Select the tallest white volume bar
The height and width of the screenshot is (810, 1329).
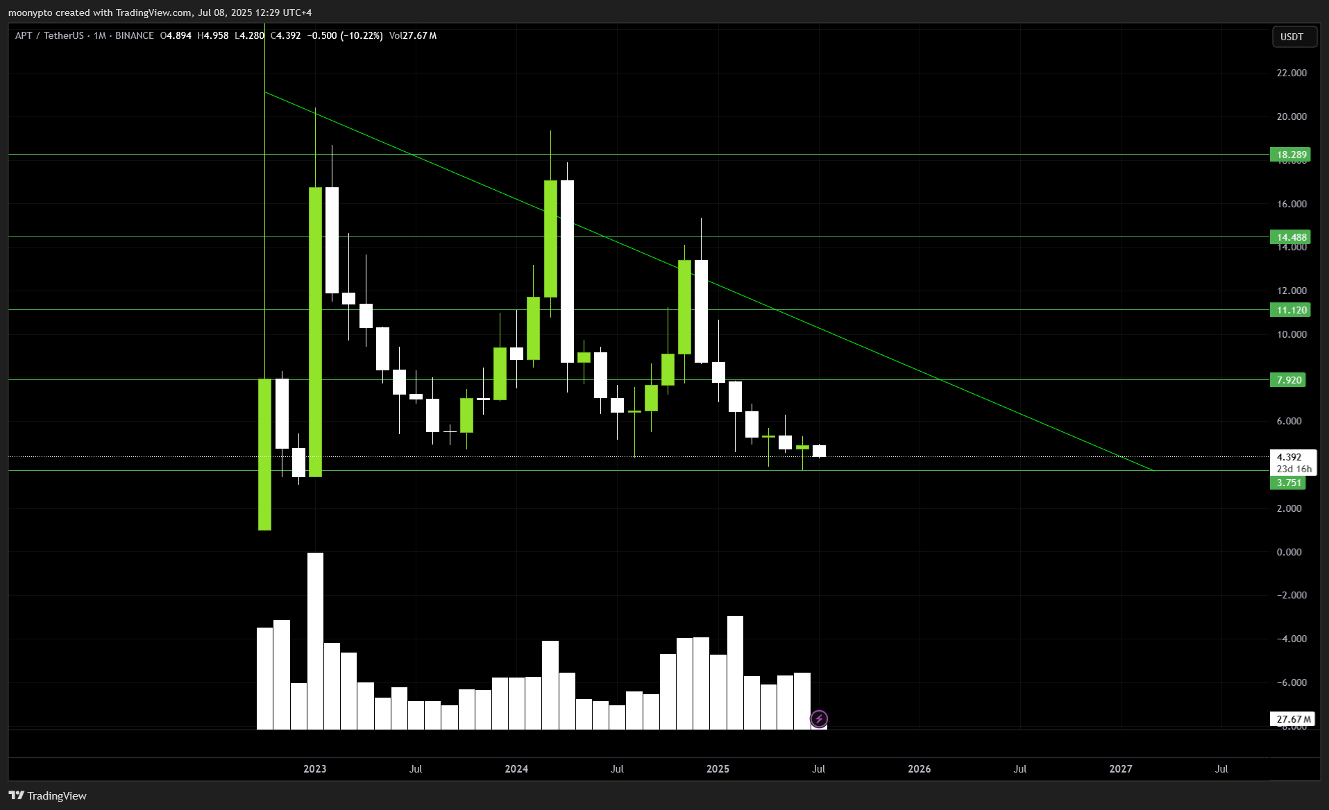[315, 641]
